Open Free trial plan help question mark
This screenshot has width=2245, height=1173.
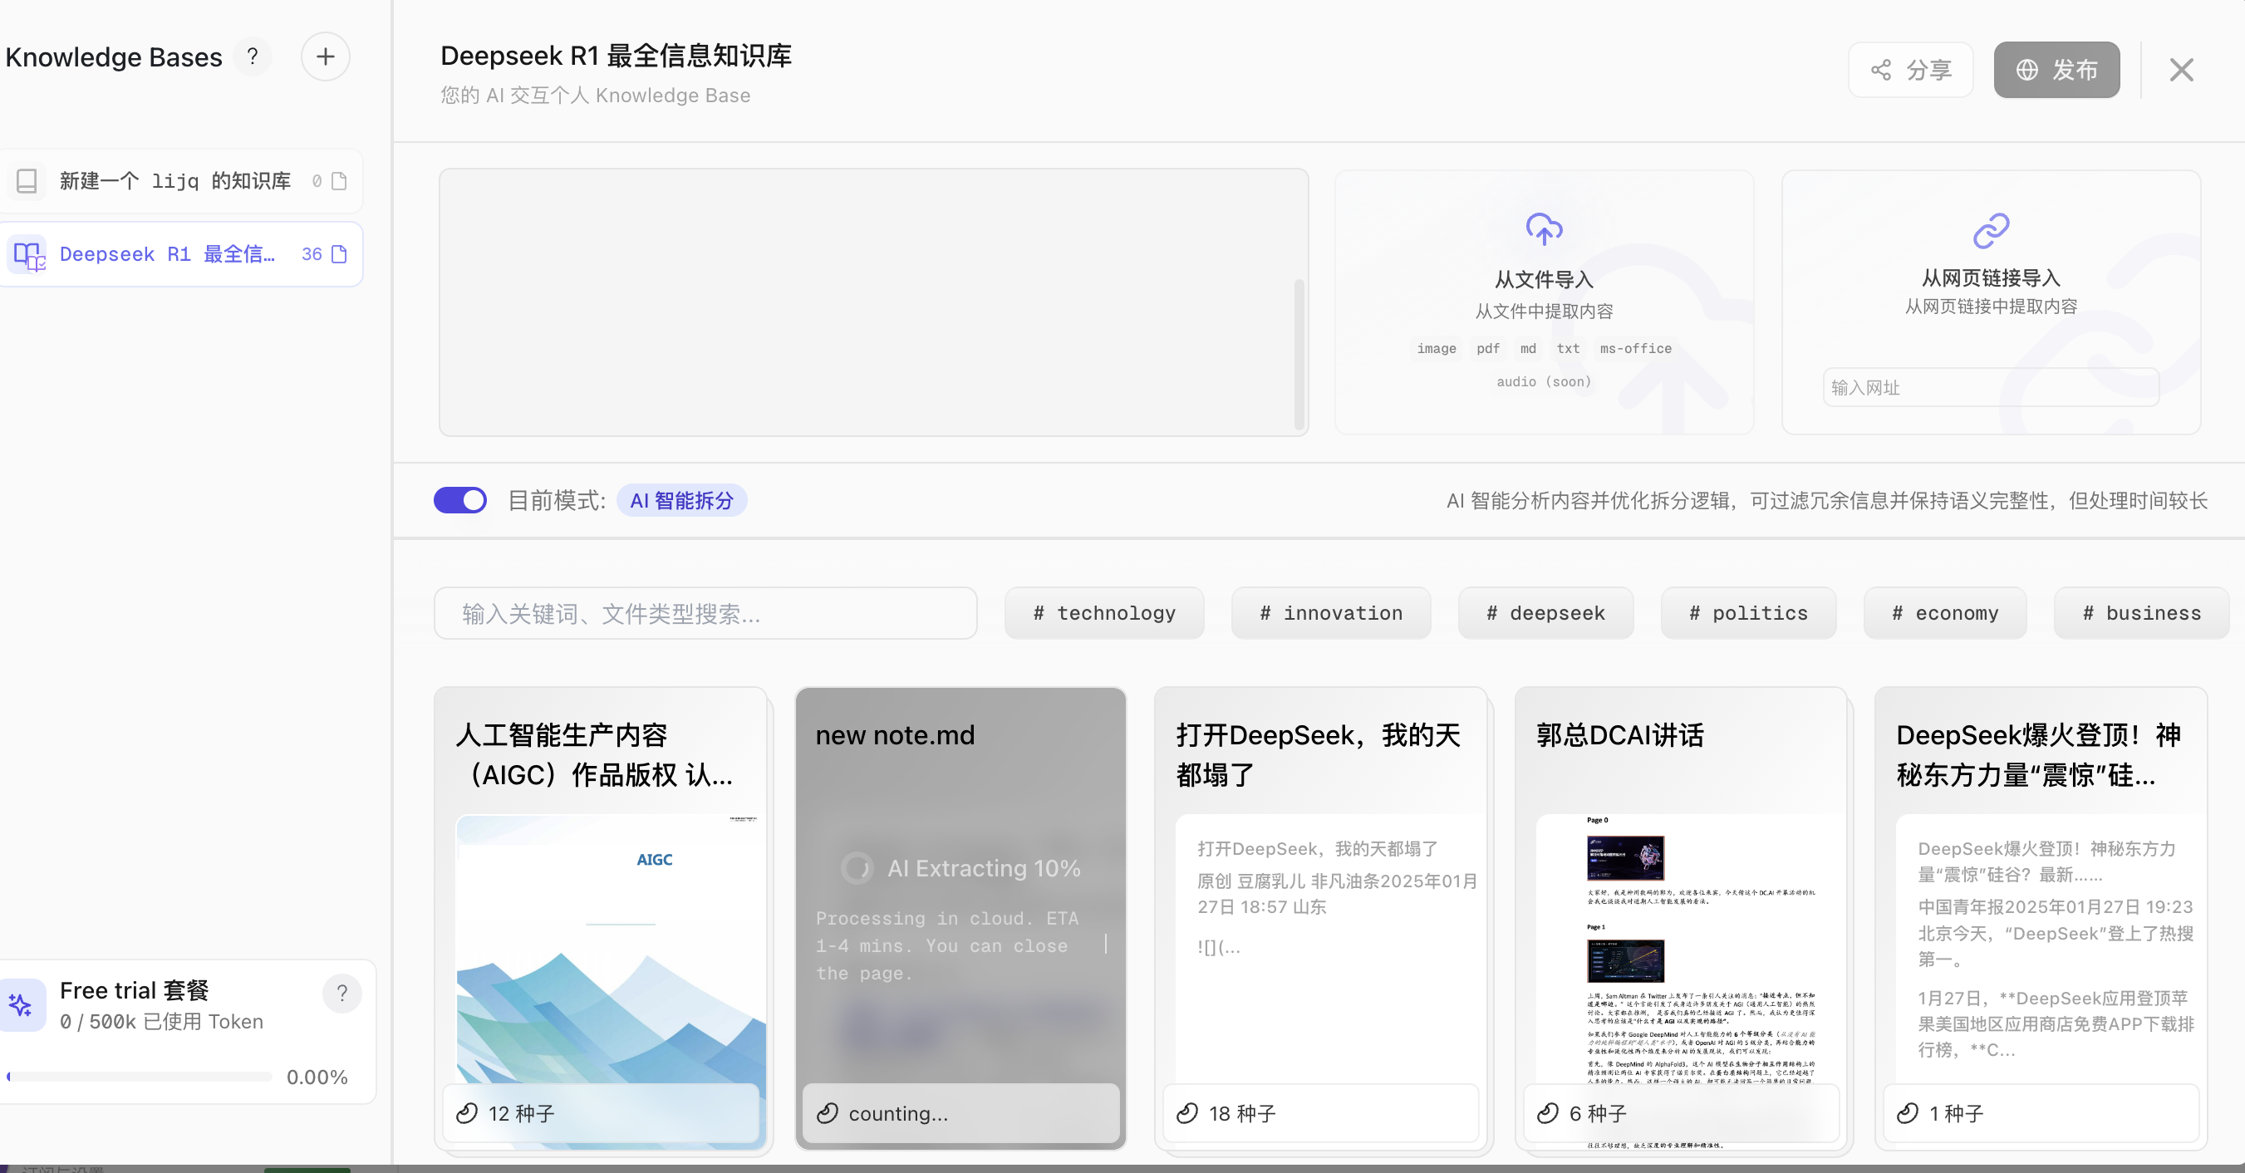tap(342, 994)
